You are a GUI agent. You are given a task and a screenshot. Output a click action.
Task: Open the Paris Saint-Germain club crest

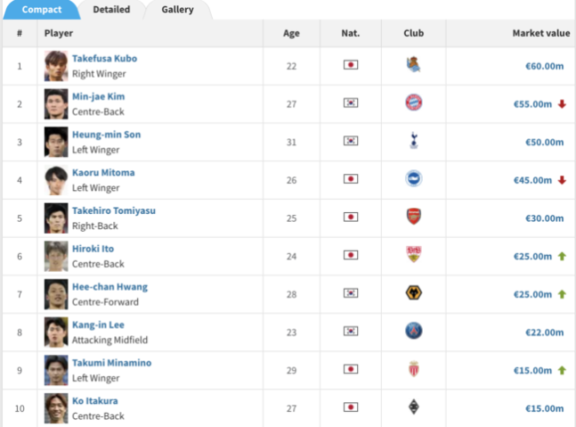[414, 331]
